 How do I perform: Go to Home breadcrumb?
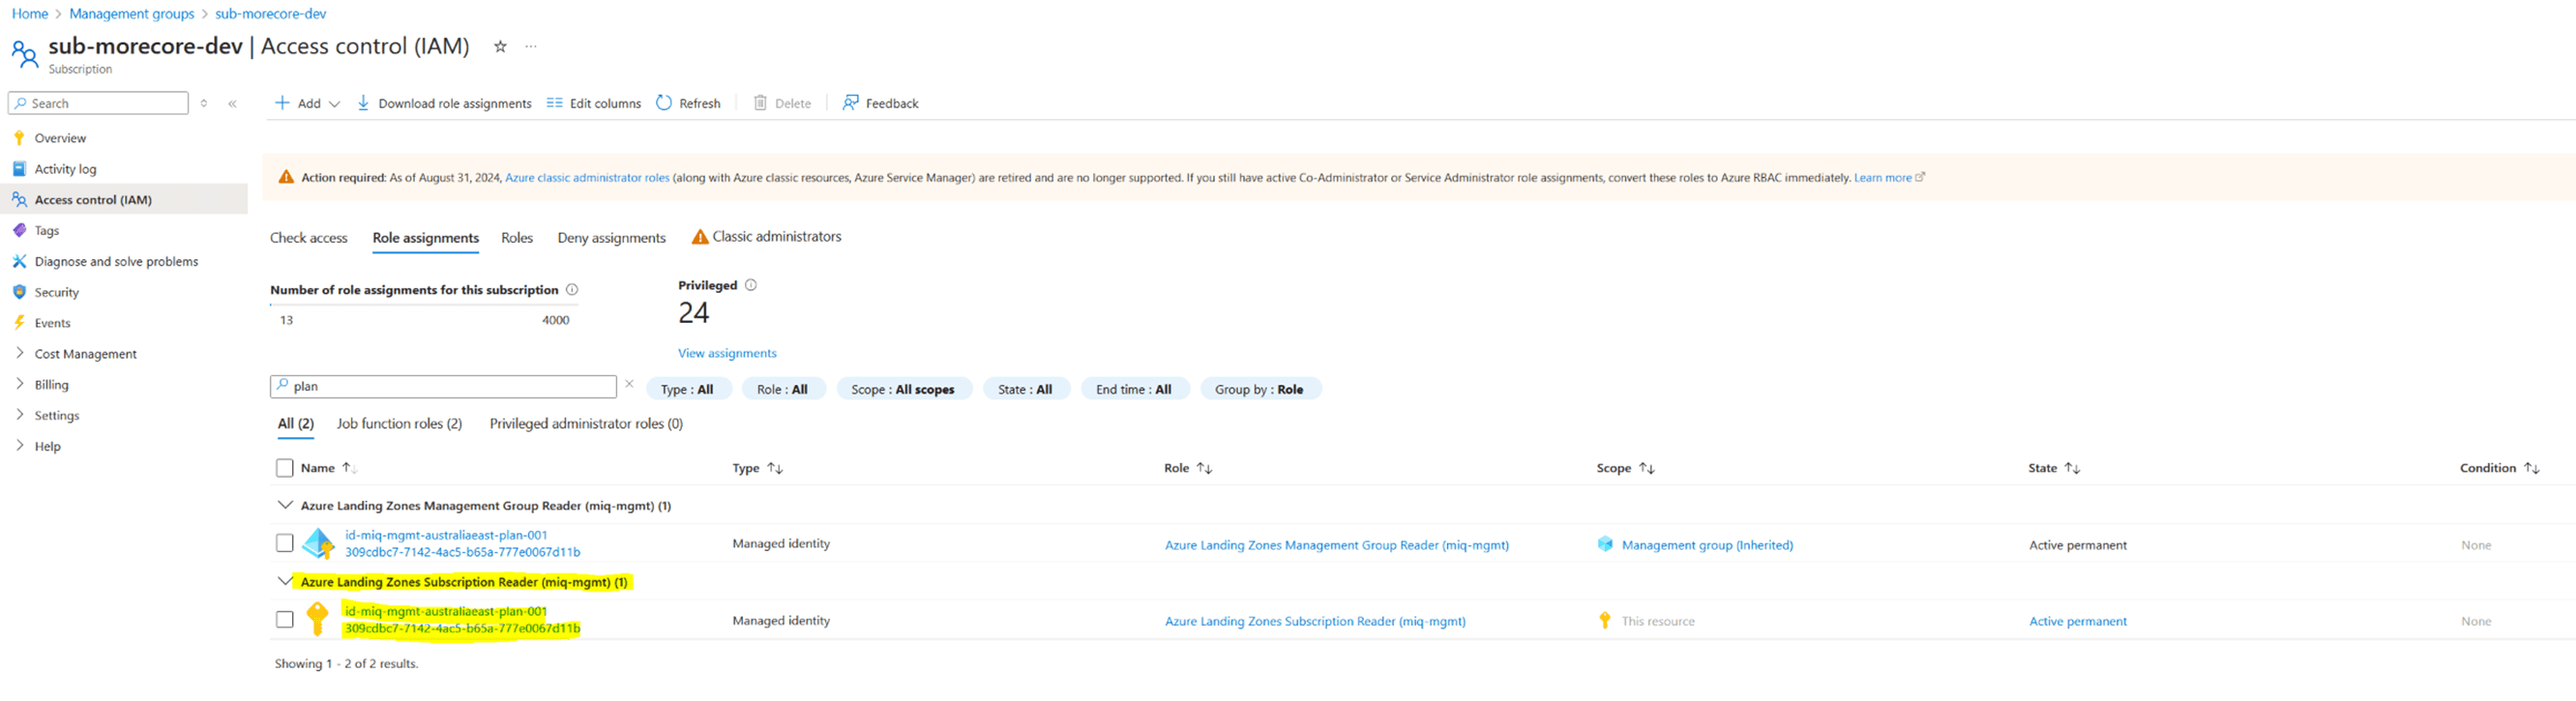click(x=30, y=14)
